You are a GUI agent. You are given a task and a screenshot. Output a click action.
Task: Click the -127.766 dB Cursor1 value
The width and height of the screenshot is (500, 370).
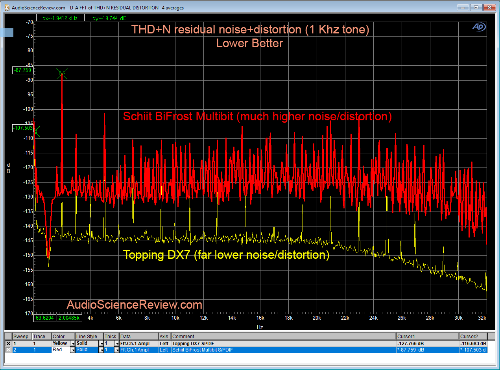[x=428, y=343]
